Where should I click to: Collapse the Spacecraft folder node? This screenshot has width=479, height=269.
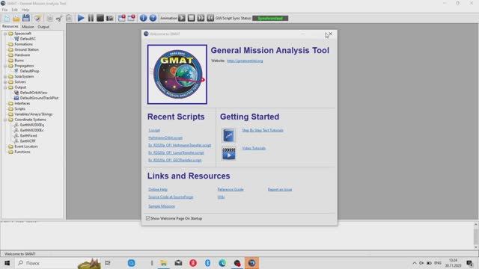[5, 34]
